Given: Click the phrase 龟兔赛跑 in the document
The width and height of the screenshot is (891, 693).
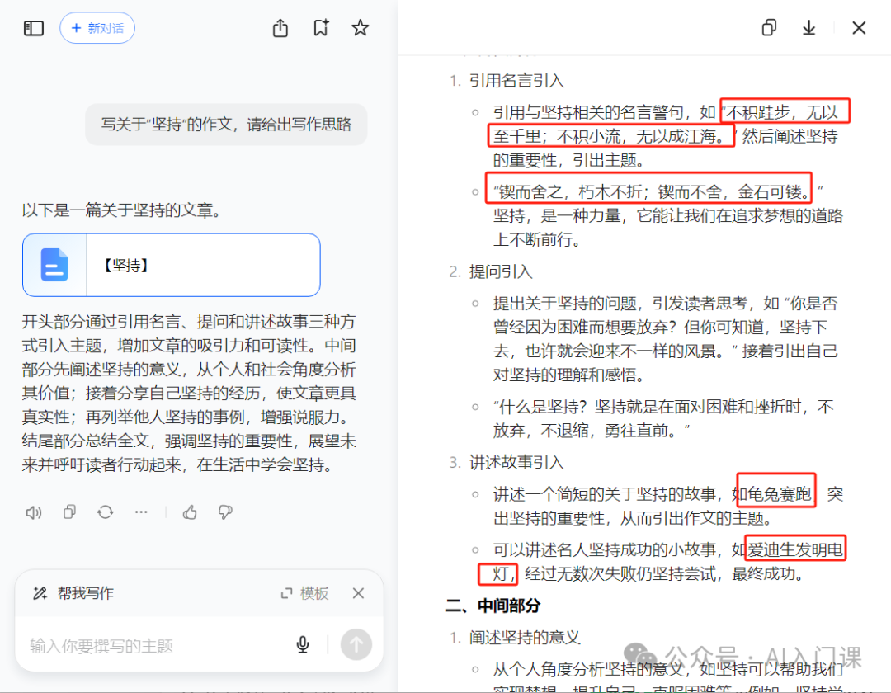Looking at the screenshot, I should (780, 493).
